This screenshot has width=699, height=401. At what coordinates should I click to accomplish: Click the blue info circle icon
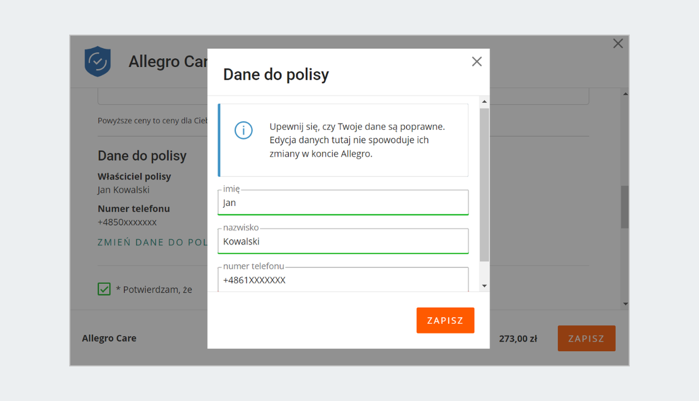click(x=243, y=130)
